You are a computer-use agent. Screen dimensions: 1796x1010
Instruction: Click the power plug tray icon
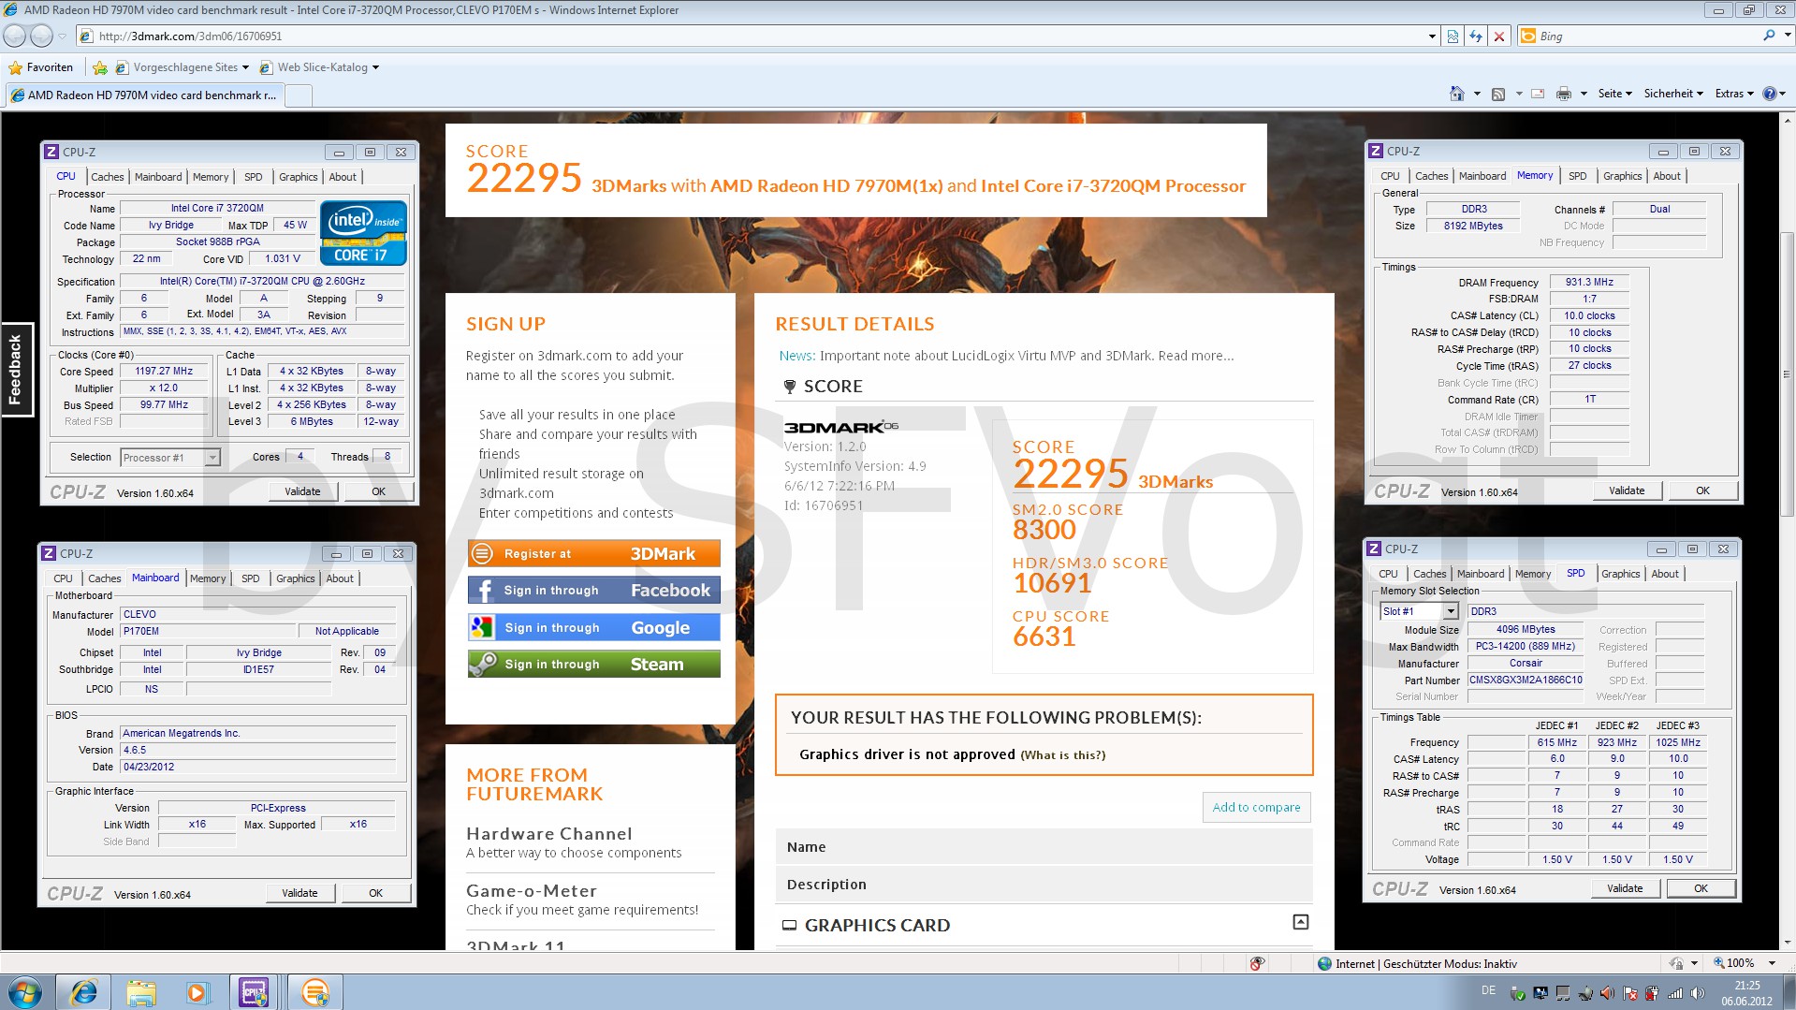(x=1652, y=993)
